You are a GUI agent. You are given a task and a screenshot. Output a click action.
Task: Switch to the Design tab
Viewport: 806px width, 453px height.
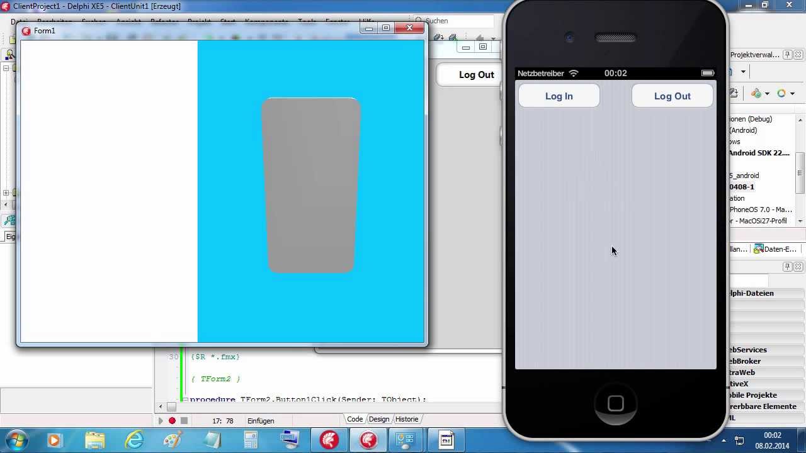378,419
